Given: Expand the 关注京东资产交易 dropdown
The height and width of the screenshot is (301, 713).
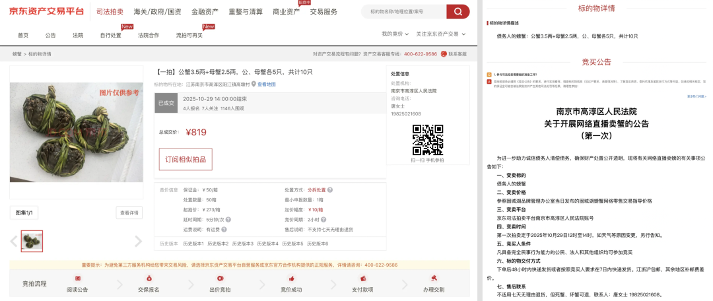Looking at the screenshot, I should pos(440,34).
